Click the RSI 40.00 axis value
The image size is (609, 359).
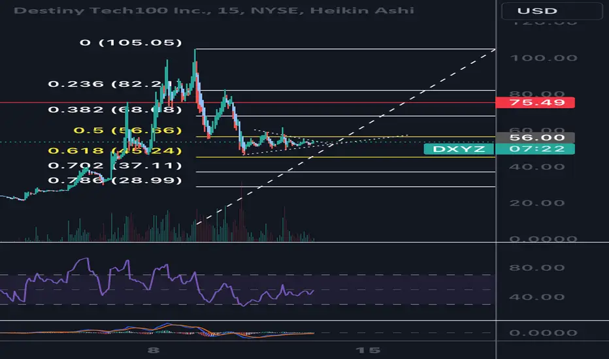click(537, 297)
